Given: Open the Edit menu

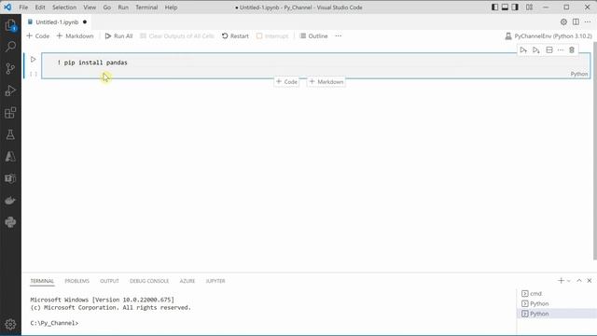Looking at the screenshot, I should coord(40,7).
